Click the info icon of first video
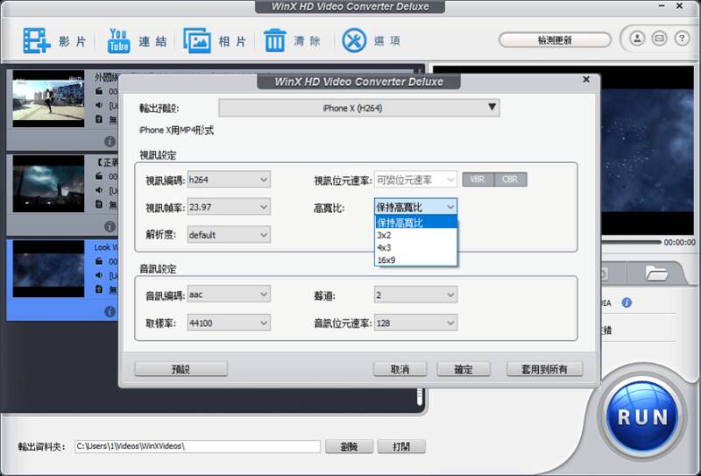The image size is (701, 476). point(110,141)
